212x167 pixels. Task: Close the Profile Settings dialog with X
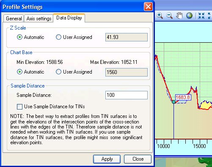point(148,7)
